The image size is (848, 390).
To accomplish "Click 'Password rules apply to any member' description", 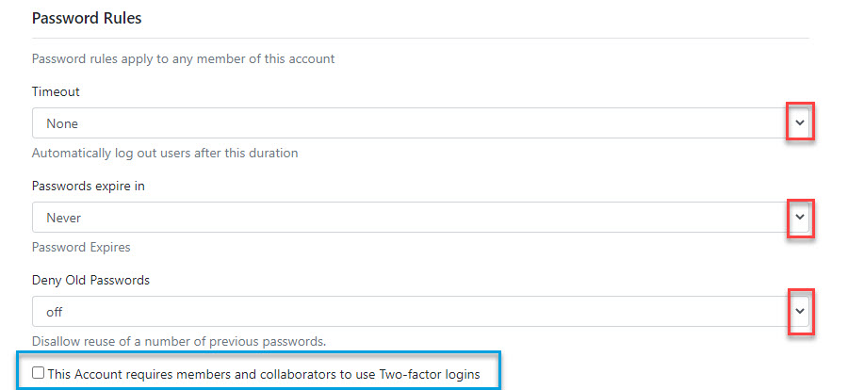I will pos(183,58).
